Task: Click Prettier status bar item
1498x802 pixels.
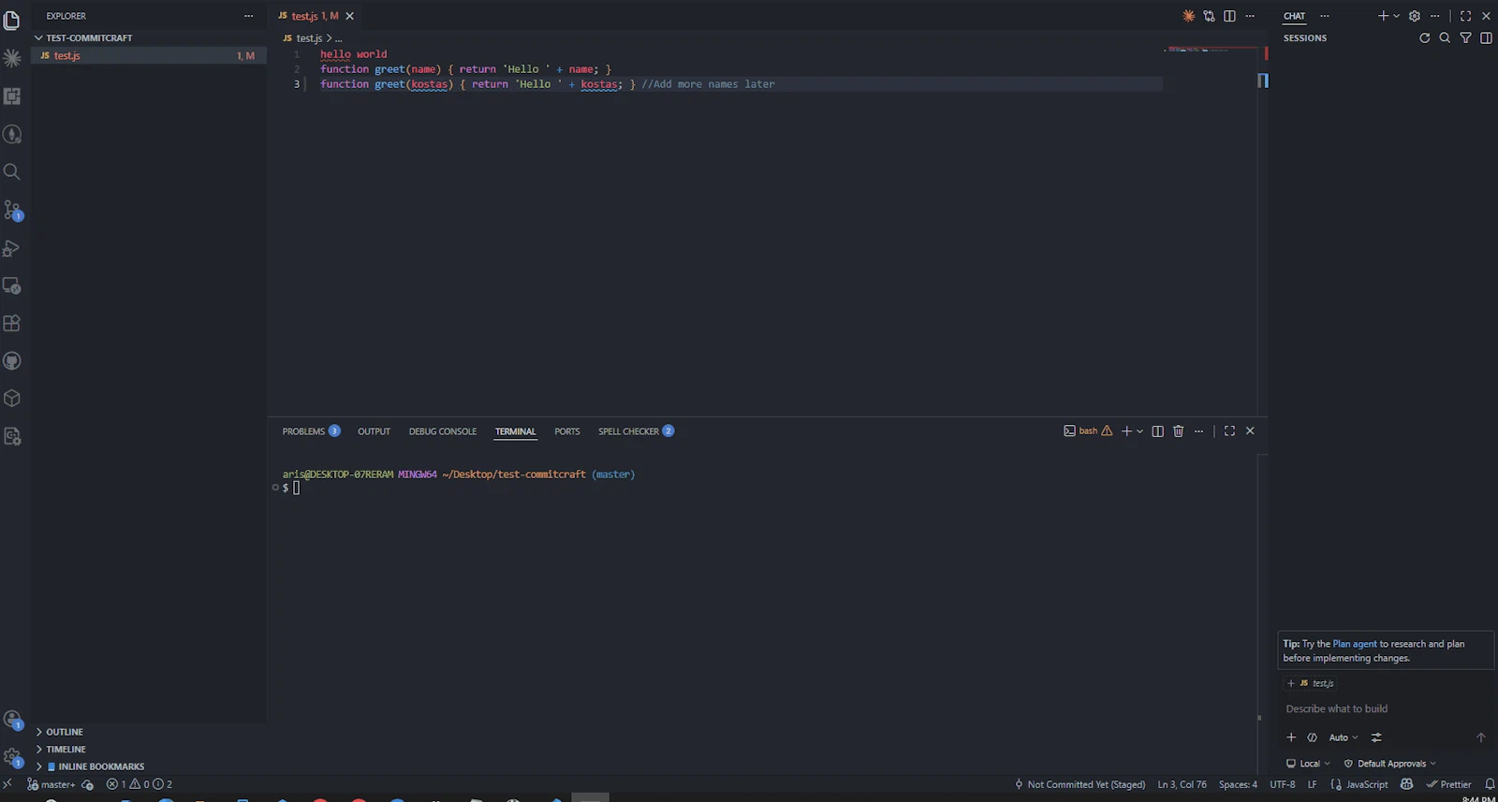Action: click(1448, 784)
